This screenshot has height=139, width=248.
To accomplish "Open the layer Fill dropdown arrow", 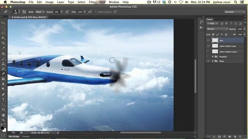I will point(245,34).
